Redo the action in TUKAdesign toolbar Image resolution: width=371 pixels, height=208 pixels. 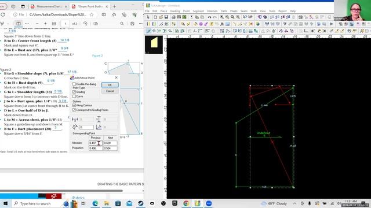(x=215, y=17)
